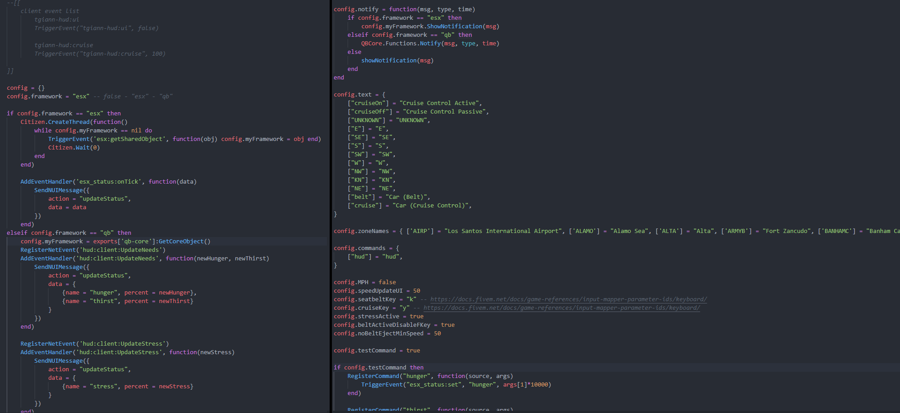The height and width of the screenshot is (413, 900).
Task: Click the 'config.stressActive = true' line
Action: pos(379,316)
